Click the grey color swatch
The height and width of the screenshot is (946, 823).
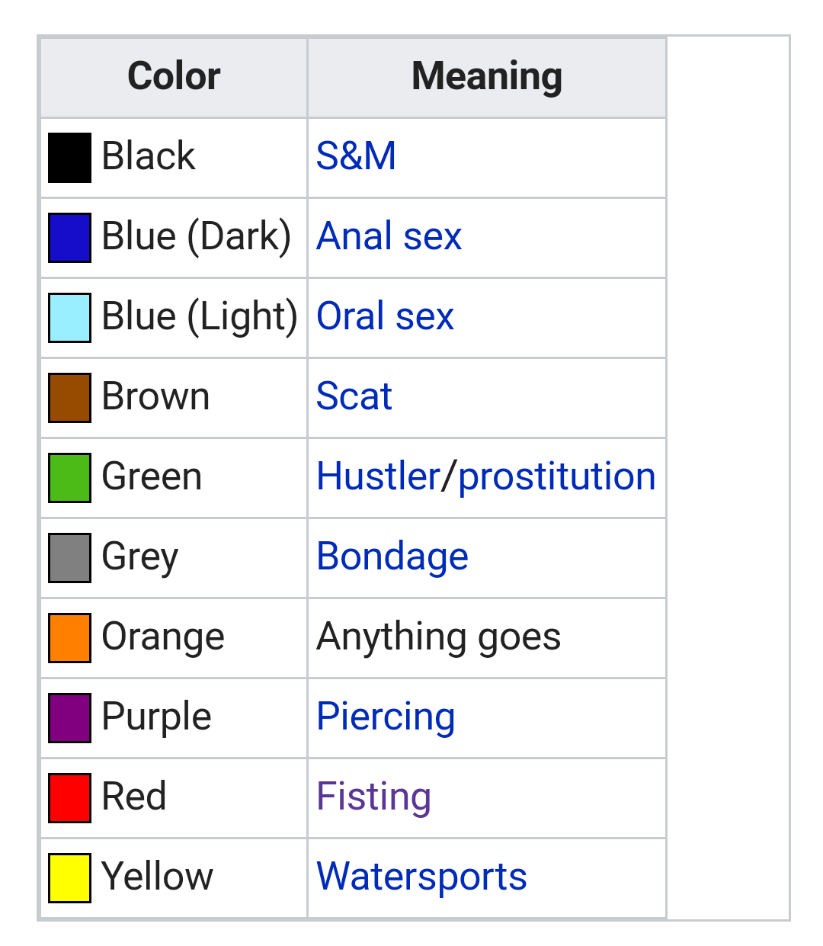(69, 558)
